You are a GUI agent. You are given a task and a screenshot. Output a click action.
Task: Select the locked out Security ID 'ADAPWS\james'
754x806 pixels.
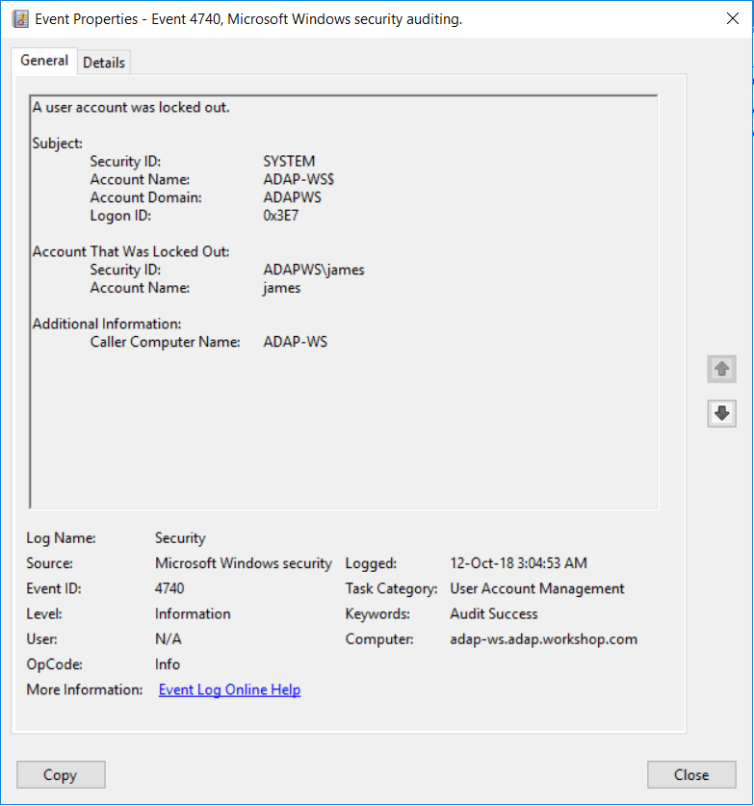click(x=314, y=270)
